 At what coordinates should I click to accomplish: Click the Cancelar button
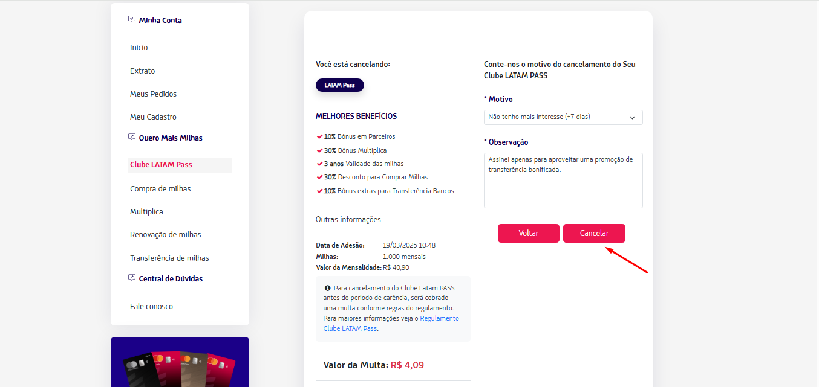tap(594, 234)
